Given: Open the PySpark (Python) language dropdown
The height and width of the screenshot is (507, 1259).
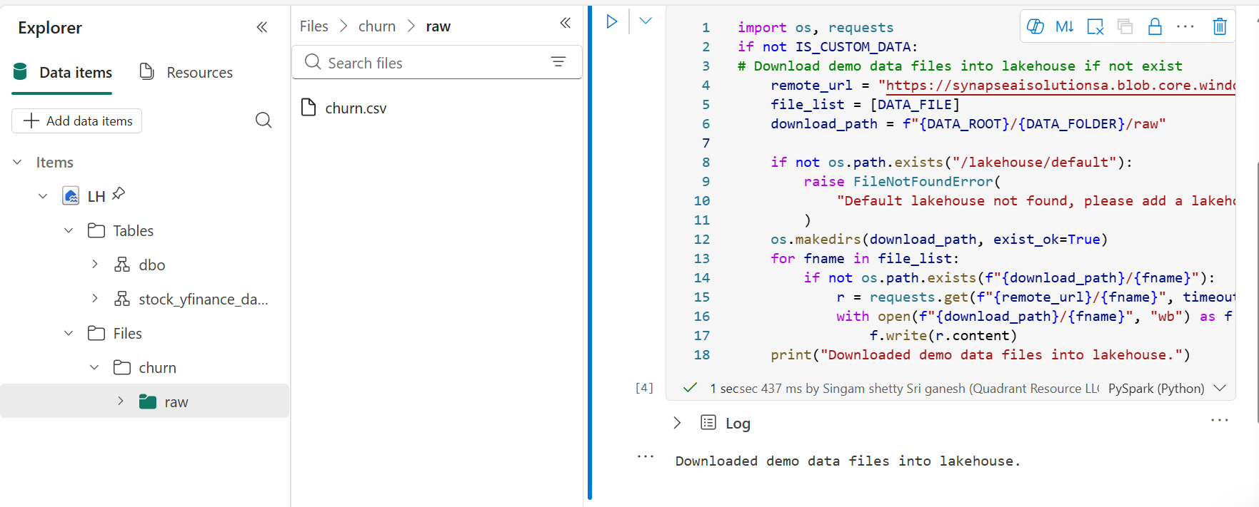Looking at the screenshot, I should (1167, 388).
